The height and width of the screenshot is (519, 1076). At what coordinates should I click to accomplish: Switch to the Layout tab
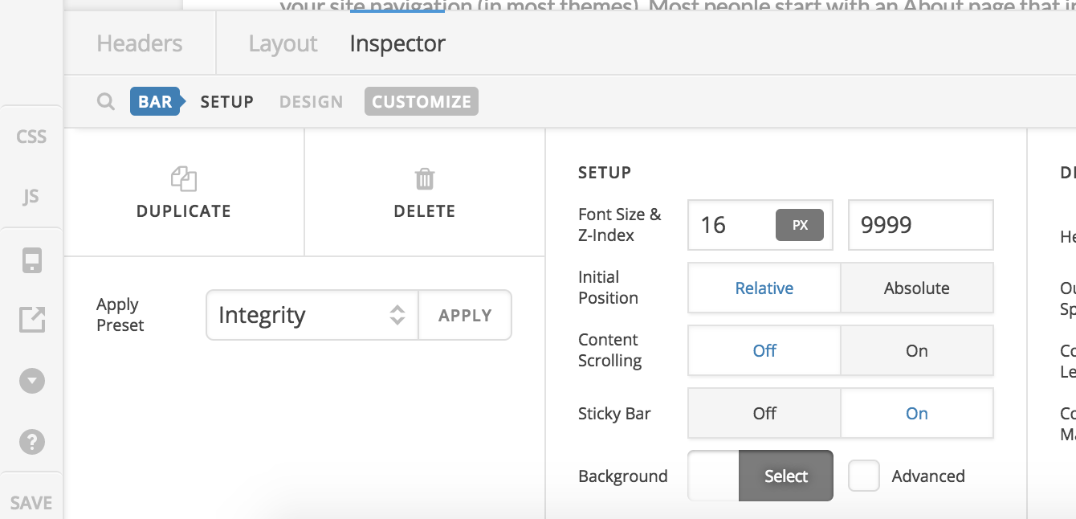coord(283,43)
